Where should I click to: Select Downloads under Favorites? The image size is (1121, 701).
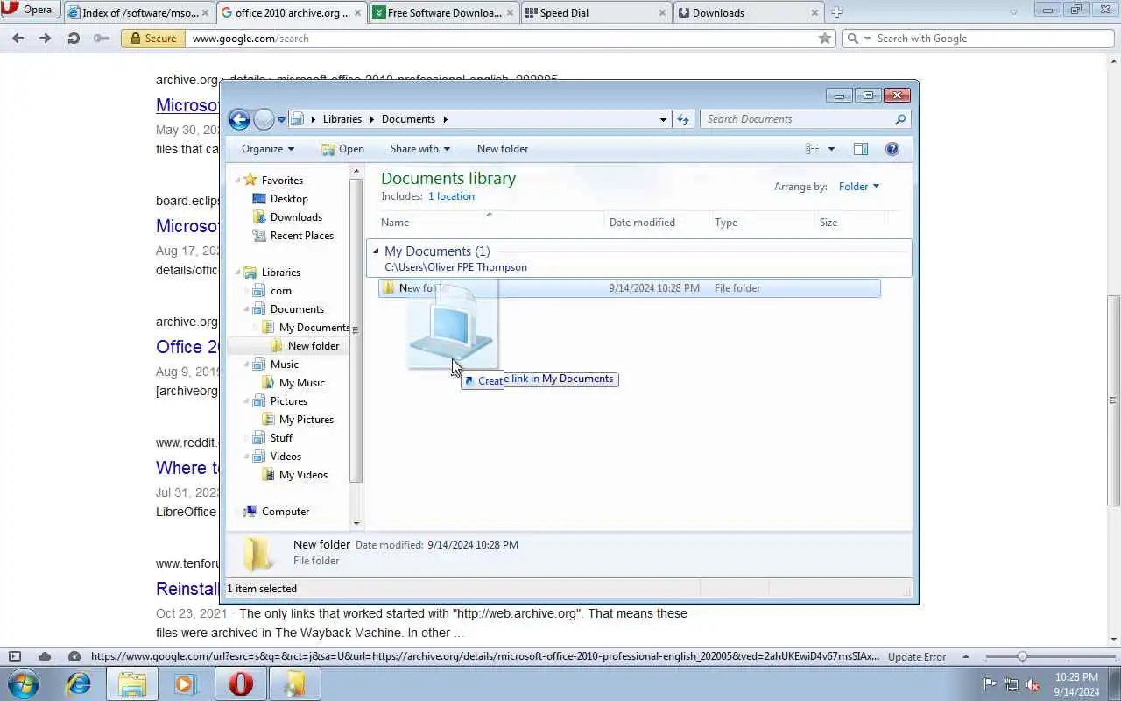tap(296, 216)
